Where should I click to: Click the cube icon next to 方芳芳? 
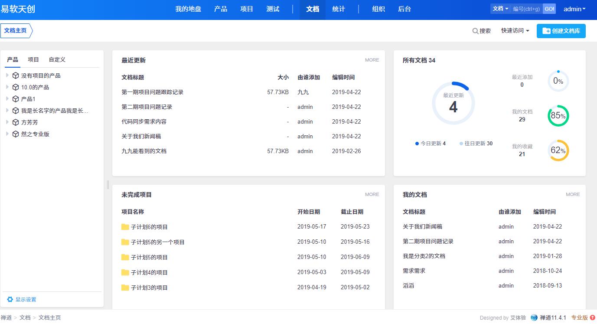16,122
